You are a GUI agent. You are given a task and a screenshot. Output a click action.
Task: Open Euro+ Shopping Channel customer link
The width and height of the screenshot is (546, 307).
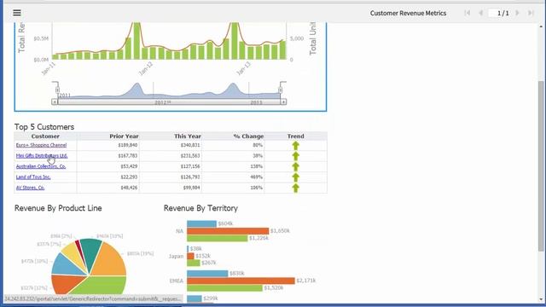click(x=41, y=145)
